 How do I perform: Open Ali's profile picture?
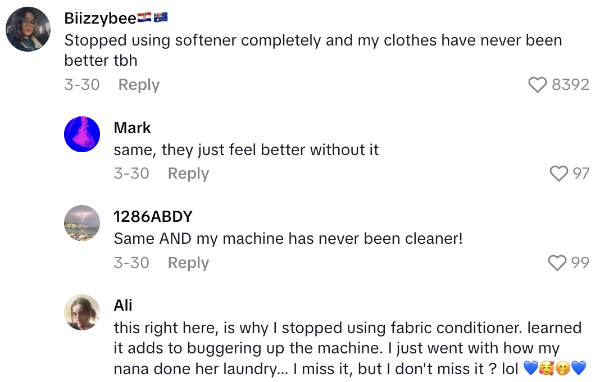click(82, 312)
